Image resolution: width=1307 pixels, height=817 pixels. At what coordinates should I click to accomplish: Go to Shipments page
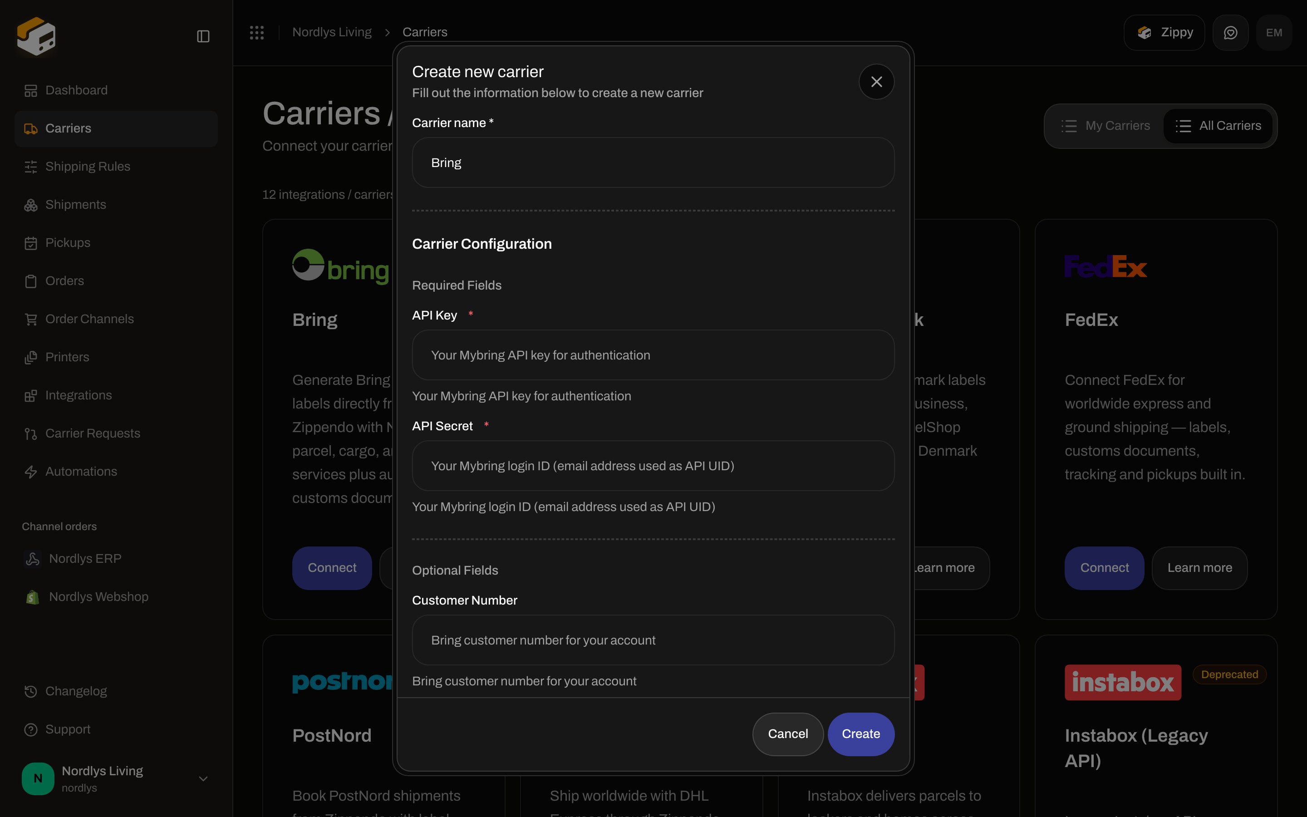[x=116, y=205]
